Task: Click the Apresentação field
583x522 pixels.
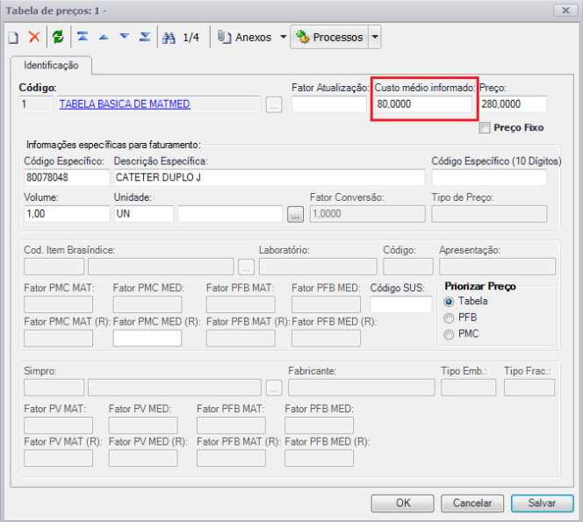Action: (498, 267)
